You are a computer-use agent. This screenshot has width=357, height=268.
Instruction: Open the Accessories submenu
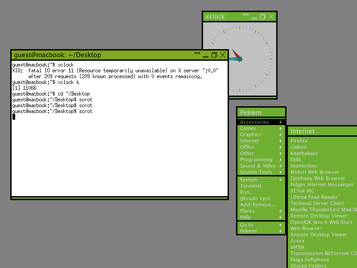click(x=261, y=122)
